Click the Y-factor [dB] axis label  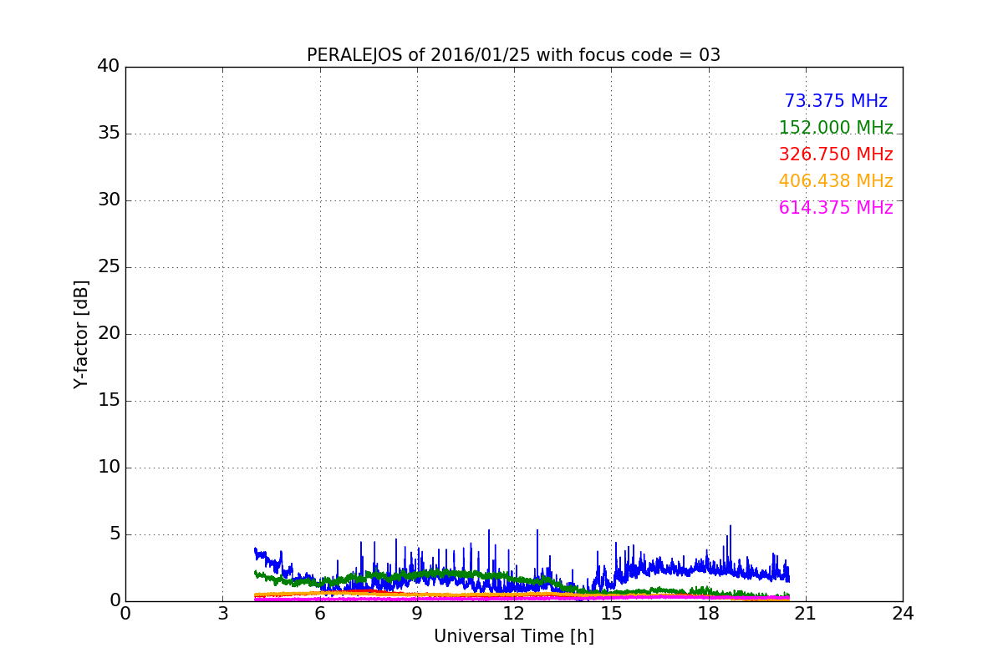click(x=81, y=334)
